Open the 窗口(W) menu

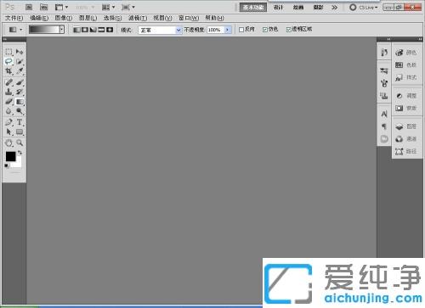pyautogui.click(x=189, y=18)
